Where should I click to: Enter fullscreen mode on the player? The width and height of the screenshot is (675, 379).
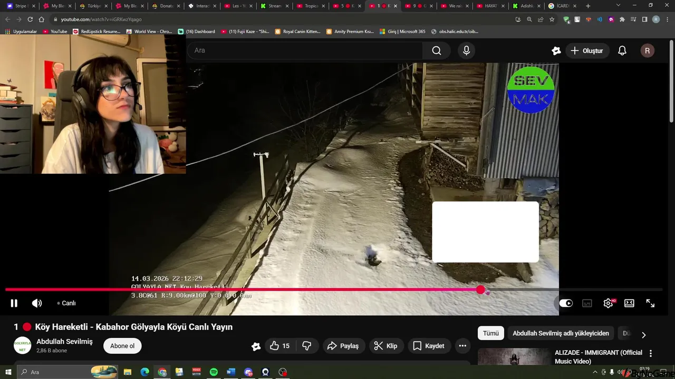(x=650, y=303)
